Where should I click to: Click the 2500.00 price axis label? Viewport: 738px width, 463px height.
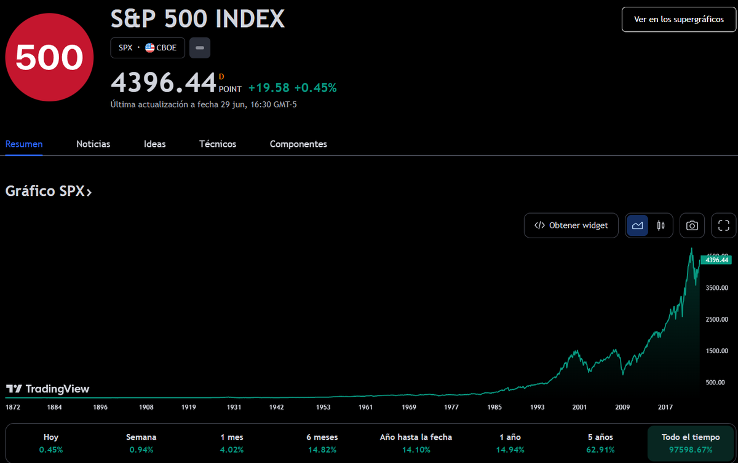[x=717, y=319]
